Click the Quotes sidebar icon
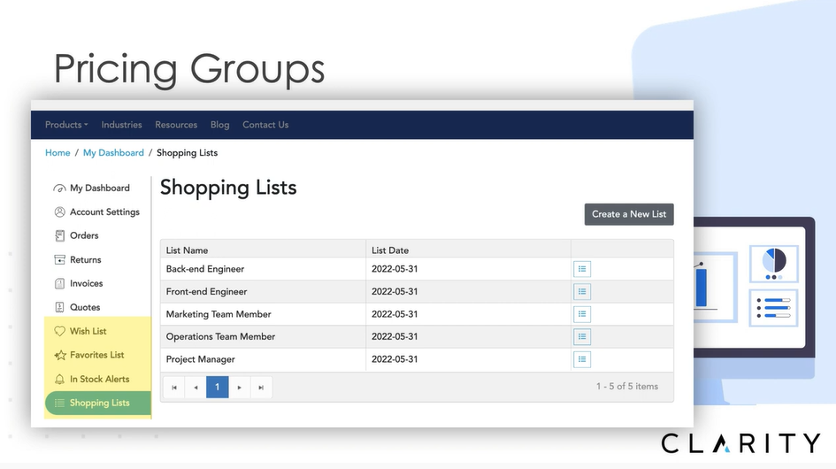 (x=60, y=307)
